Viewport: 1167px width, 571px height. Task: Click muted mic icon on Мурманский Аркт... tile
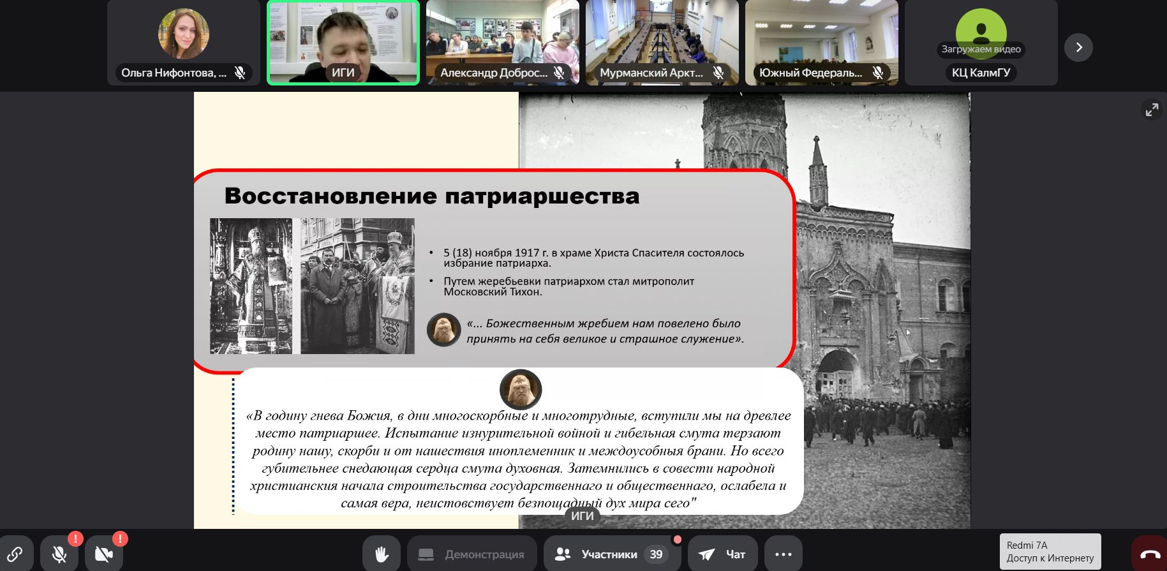(718, 73)
